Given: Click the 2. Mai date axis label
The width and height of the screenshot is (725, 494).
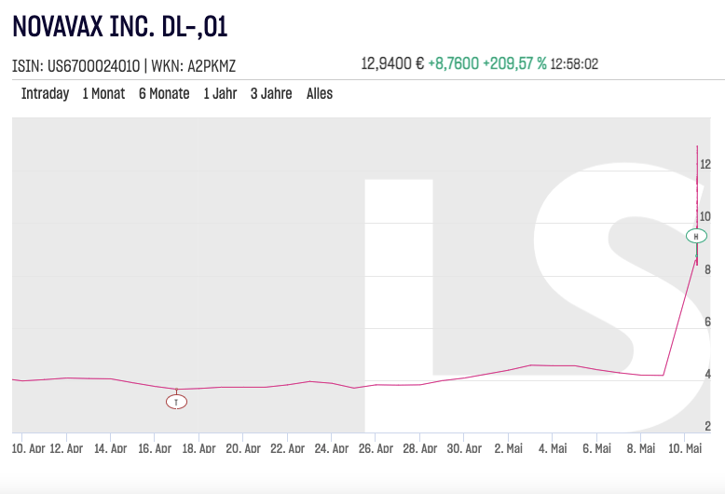Looking at the screenshot, I should coord(509,448).
